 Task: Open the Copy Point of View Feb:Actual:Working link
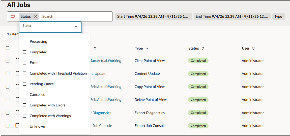click(x=106, y=86)
